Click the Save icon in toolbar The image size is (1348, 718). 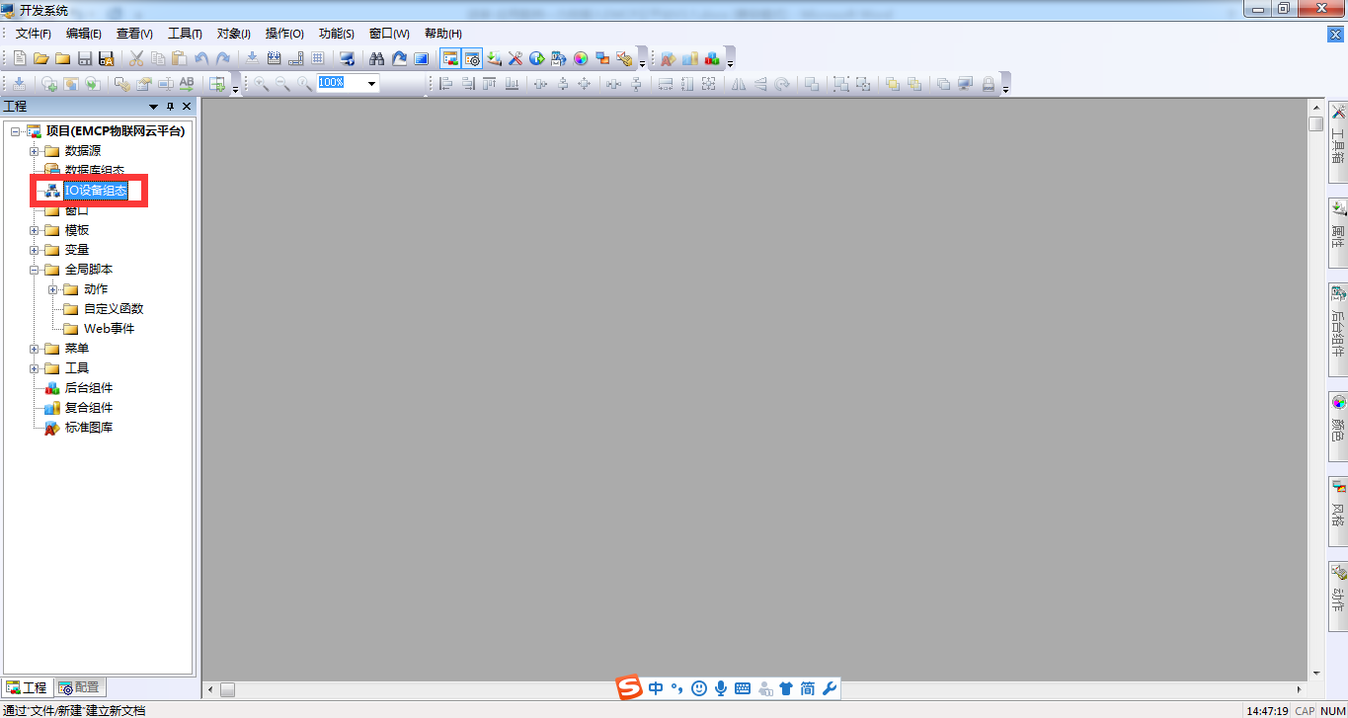[85, 58]
